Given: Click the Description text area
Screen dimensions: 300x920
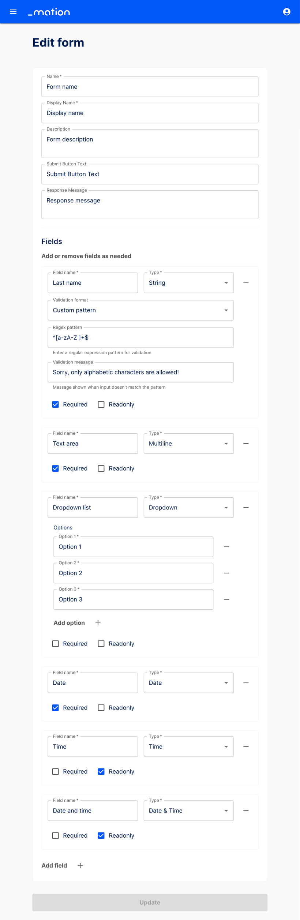Looking at the screenshot, I should click(150, 143).
